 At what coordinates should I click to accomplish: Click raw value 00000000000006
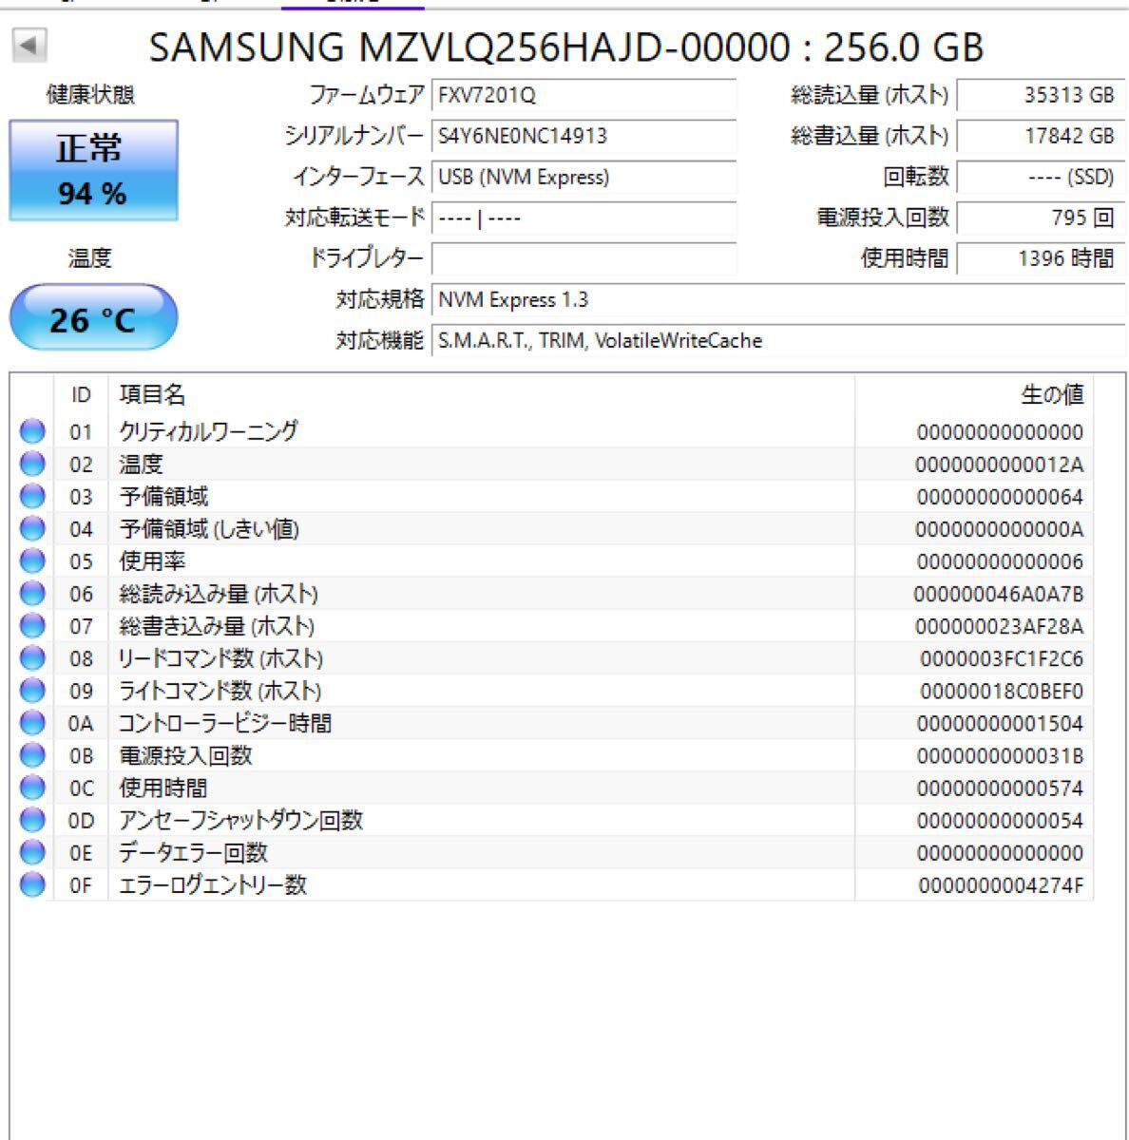(x=1000, y=561)
